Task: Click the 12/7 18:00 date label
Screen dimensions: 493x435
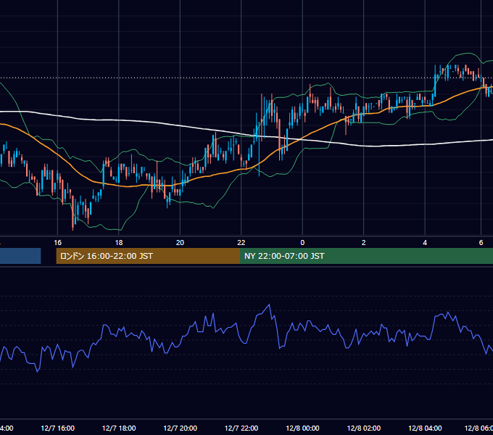Action: coord(119,428)
